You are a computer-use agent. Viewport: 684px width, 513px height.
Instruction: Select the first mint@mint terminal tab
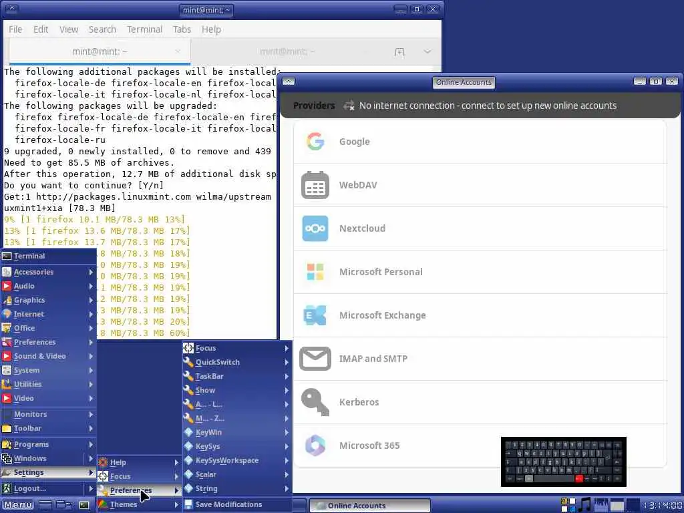point(100,51)
